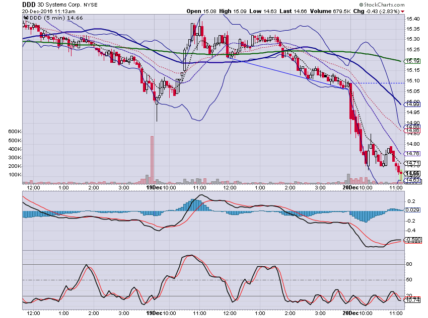Click the green 15.19 moving average label
The height and width of the screenshot is (318, 428).
coord(412,61)
